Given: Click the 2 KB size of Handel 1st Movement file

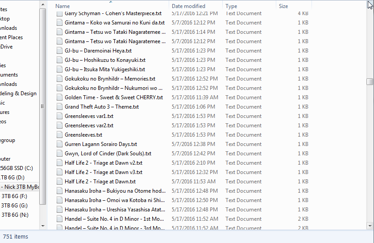Looking at the screenshot, I should [x=303, y=219].
